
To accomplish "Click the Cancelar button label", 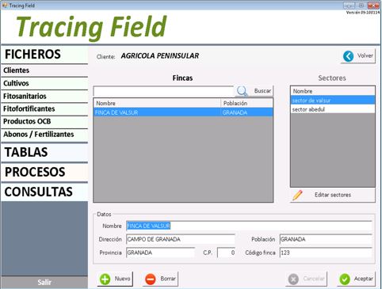I will (314, 279).
